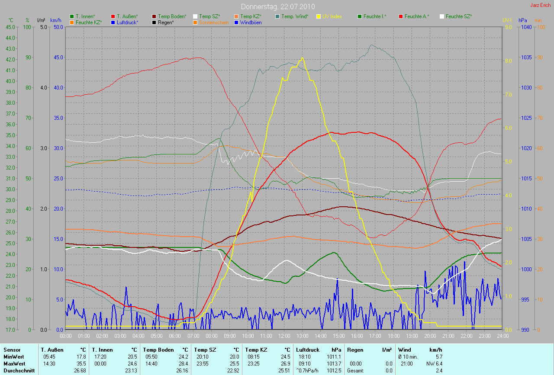This screenshot has height=375, width=554.
Task: Select the blue Windböen legend square
Action: coord(236,22)
